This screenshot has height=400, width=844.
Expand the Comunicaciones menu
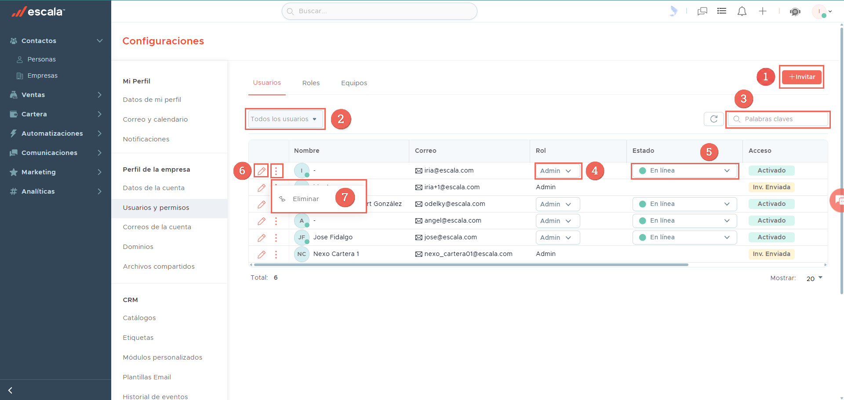pos(100,153)
